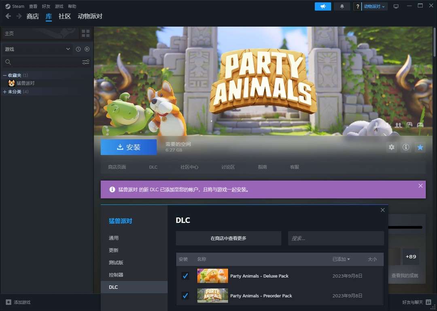Image resolution: width=437 pixels, height=311 pixels.
Task: Click the +89 achievements tile
Action: click(411, 257)
